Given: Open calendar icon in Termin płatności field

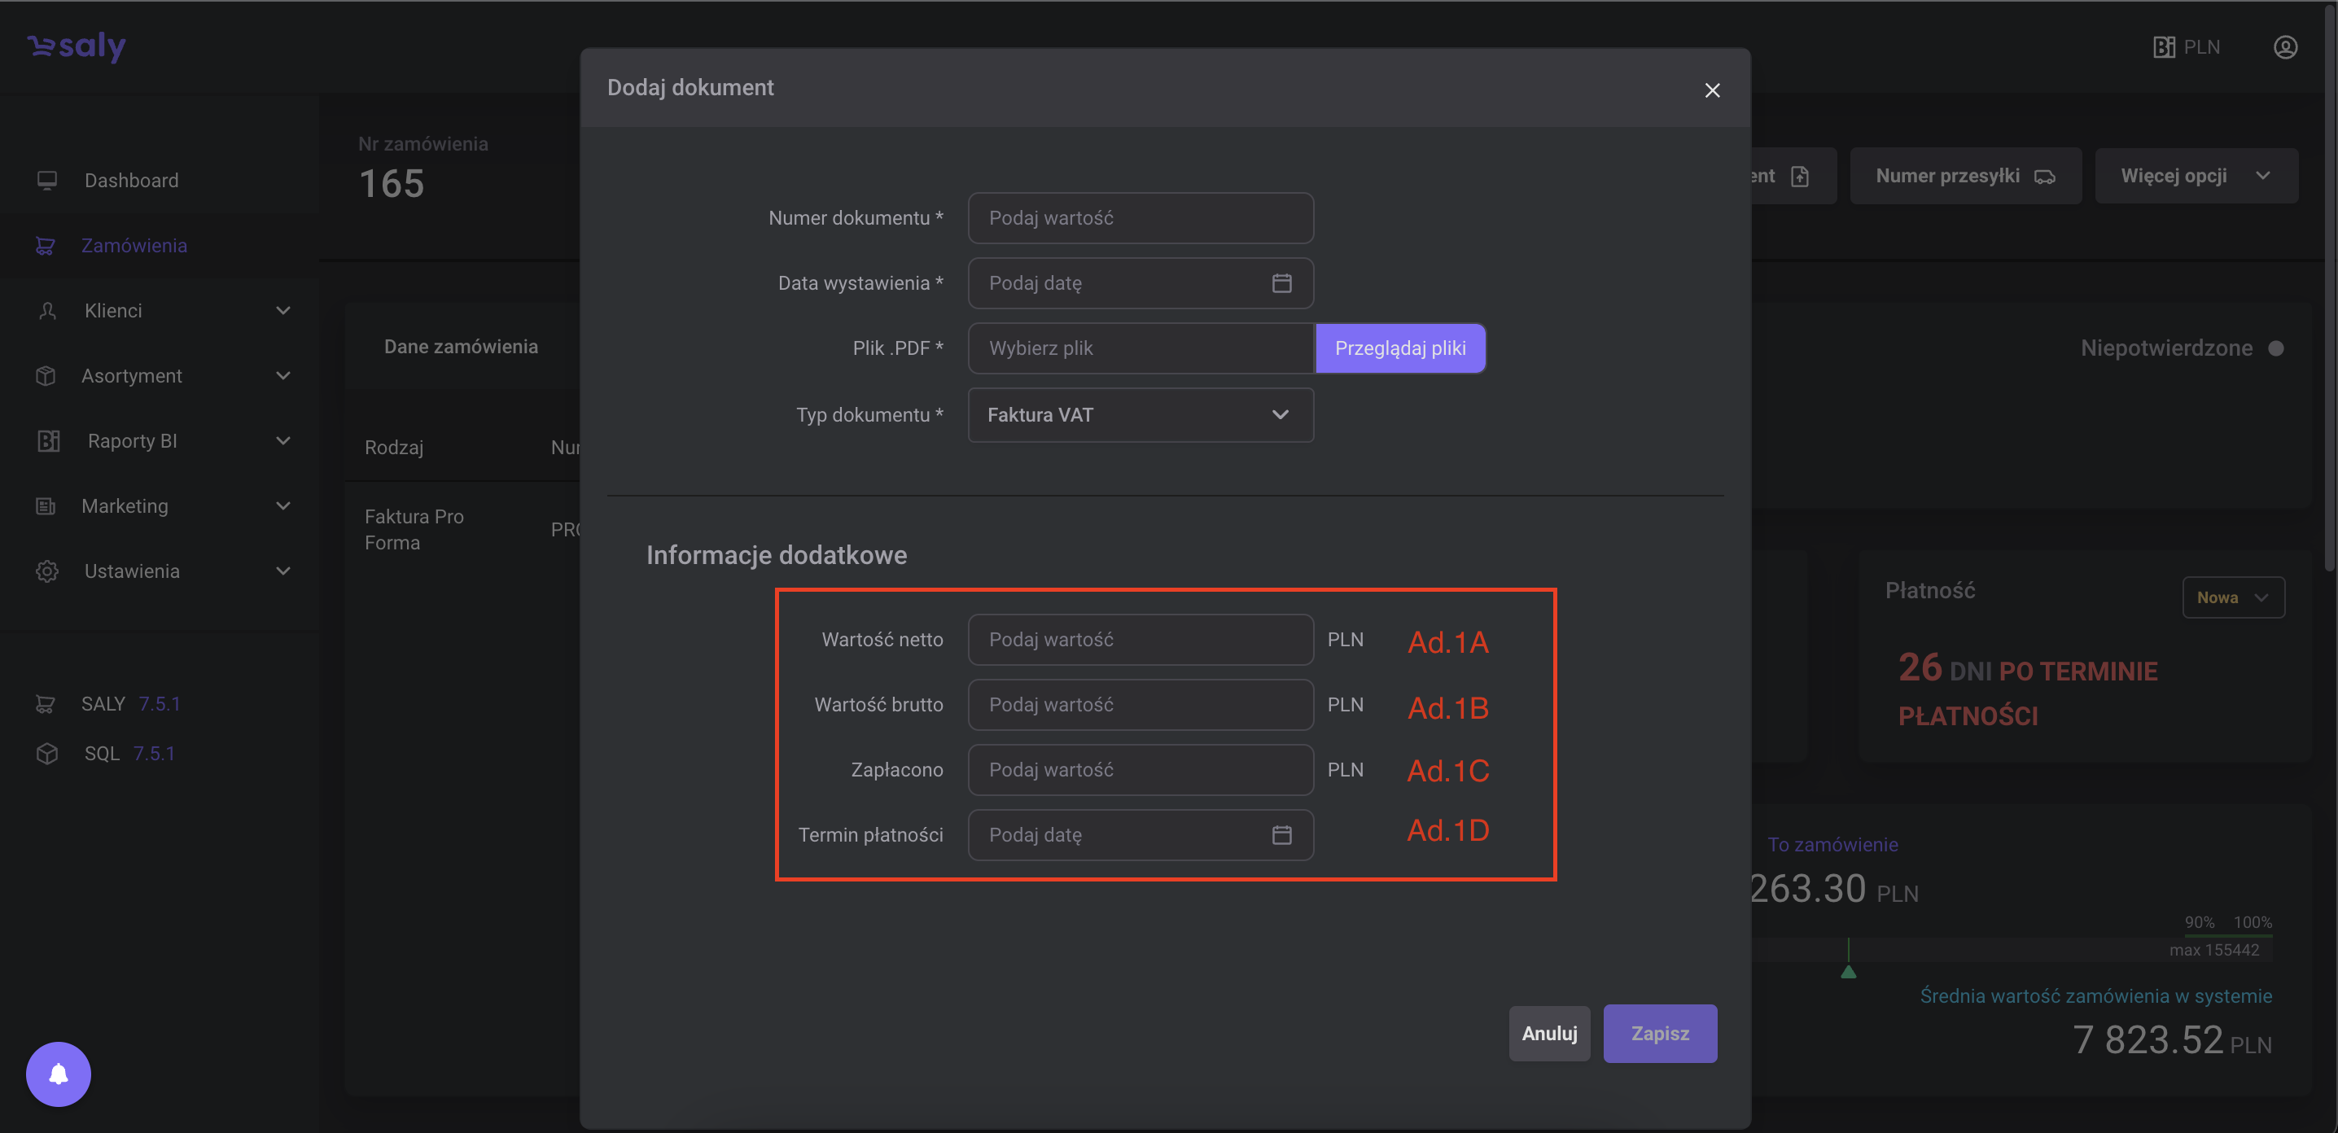Looking at the screenshot, I should [1281, 834].
